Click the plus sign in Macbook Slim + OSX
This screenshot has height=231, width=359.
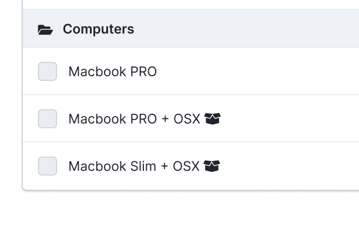(165, 167)
